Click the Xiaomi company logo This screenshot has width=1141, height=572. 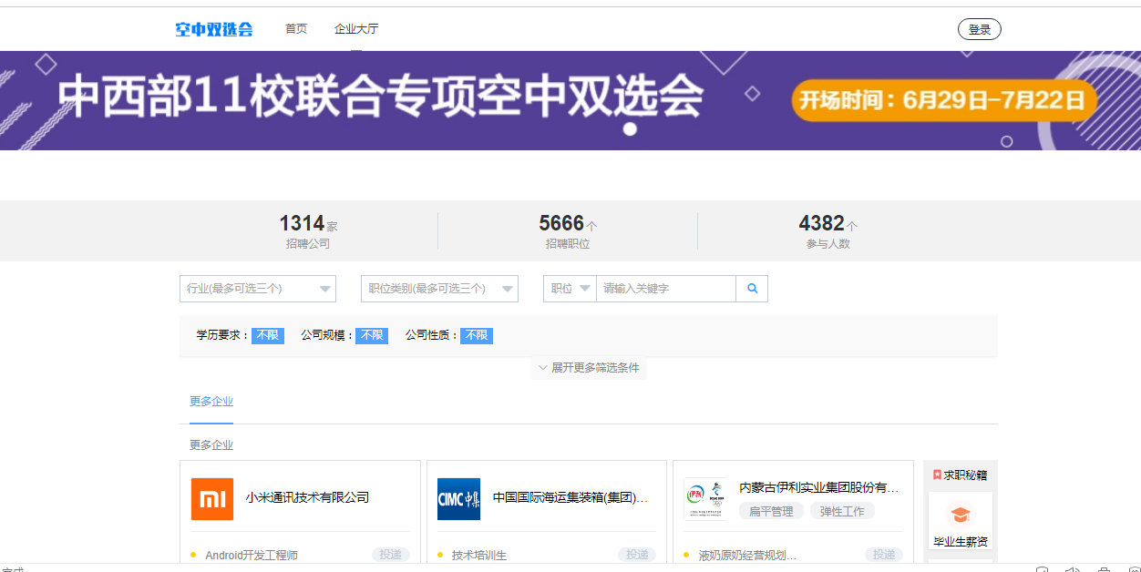[212, 499]
